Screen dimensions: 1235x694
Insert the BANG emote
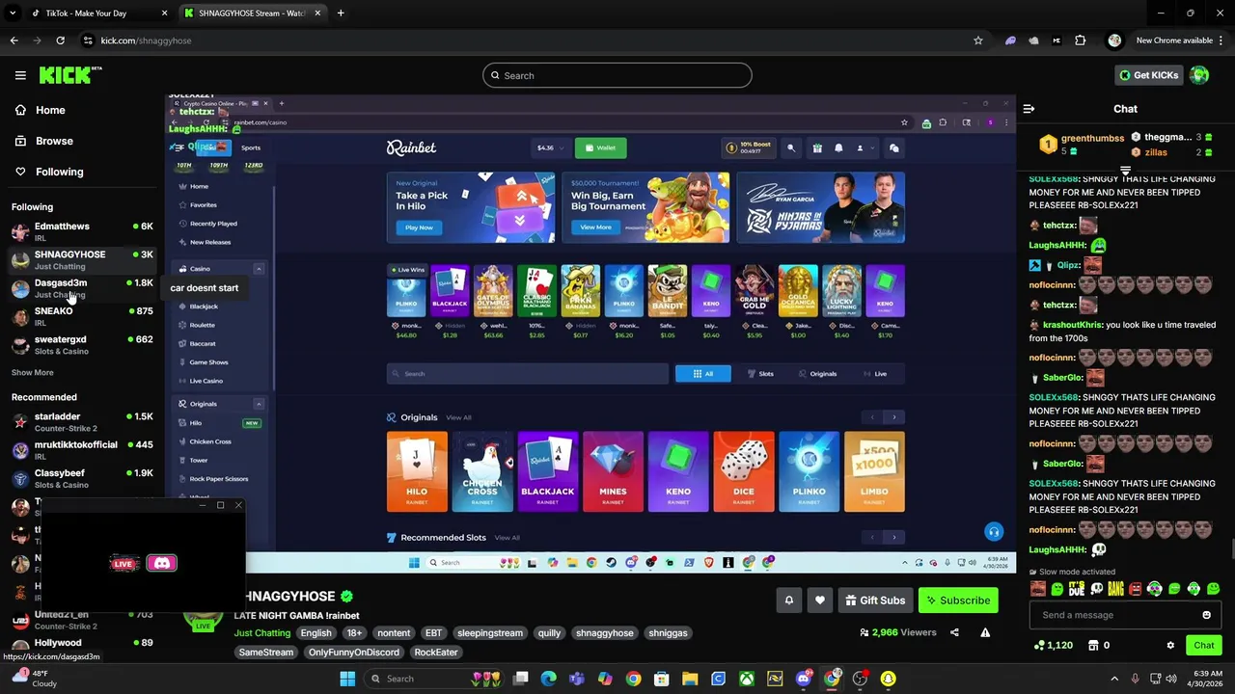(x=1115, y=589)
